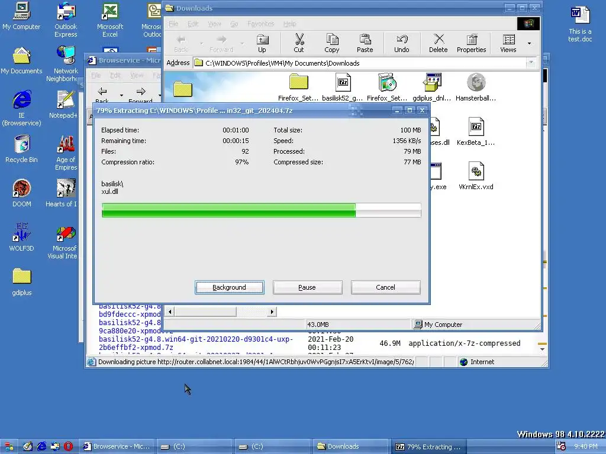The image size is (606, 454).
Task: Select Firefox_Set... installer file
Action: tap(387, 87)
